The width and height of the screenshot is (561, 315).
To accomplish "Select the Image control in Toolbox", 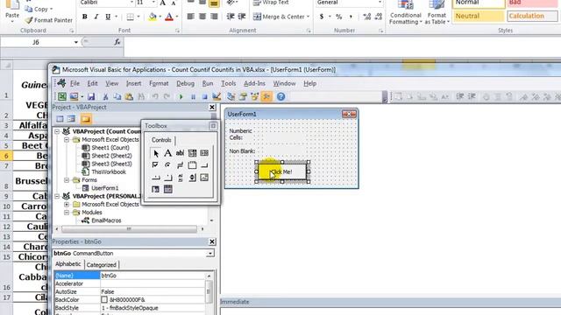I will (204, 178).
